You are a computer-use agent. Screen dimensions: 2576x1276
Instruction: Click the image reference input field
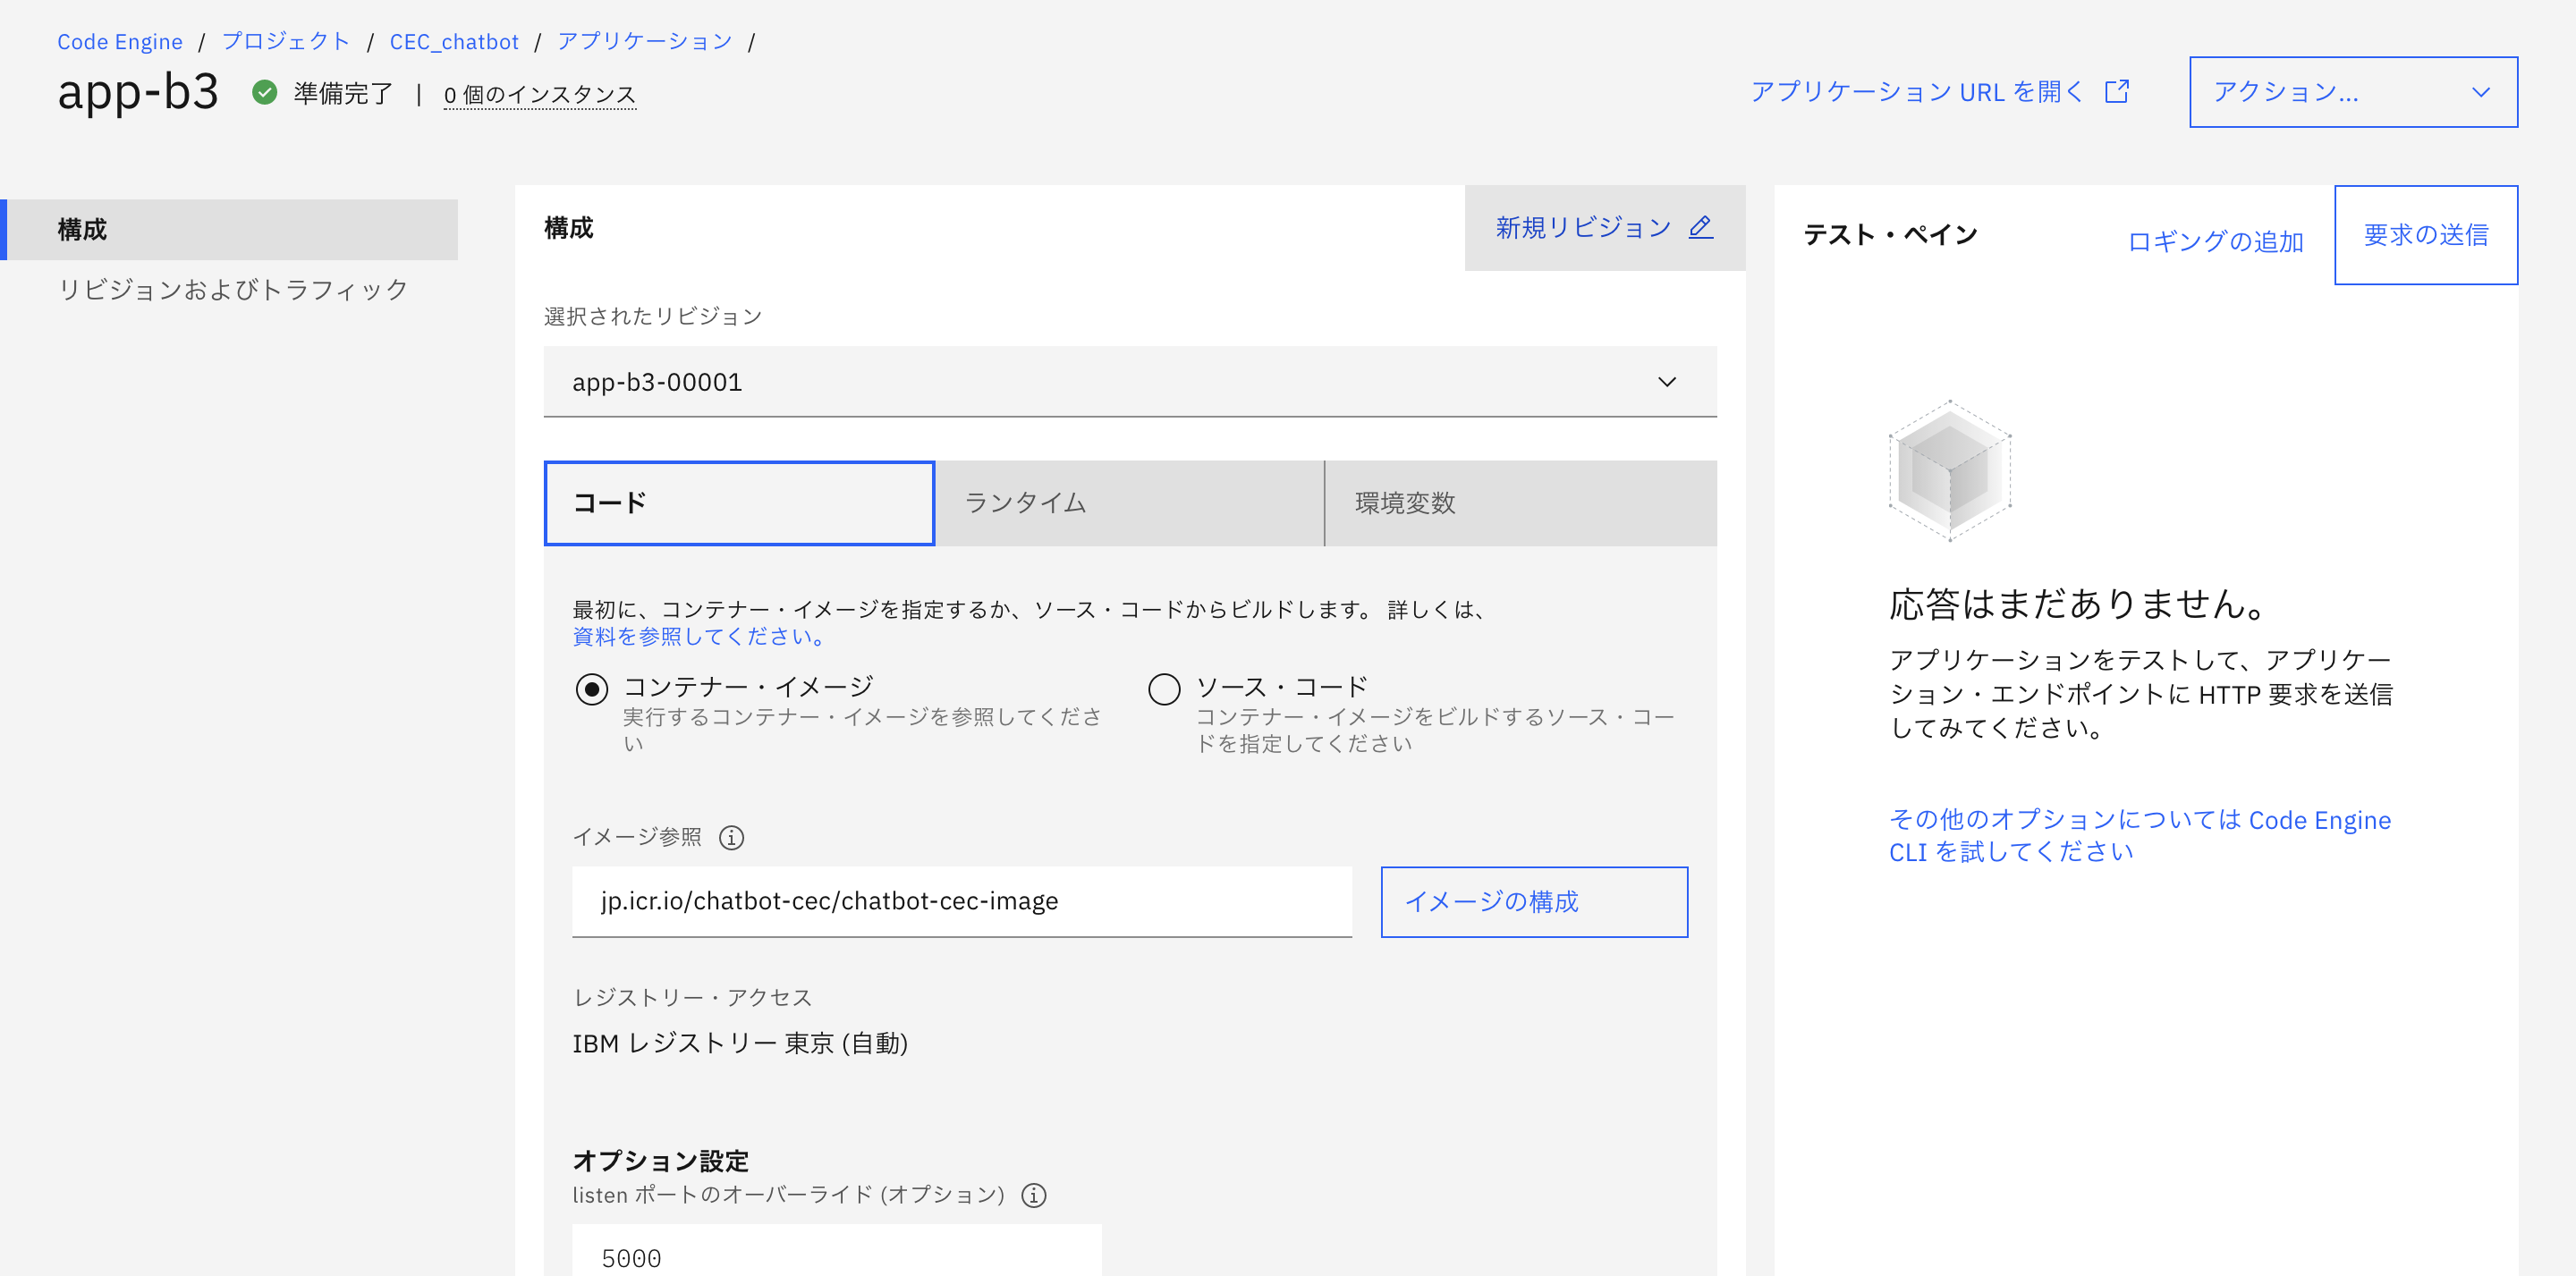pyautogui.click(x=960, y=901)
